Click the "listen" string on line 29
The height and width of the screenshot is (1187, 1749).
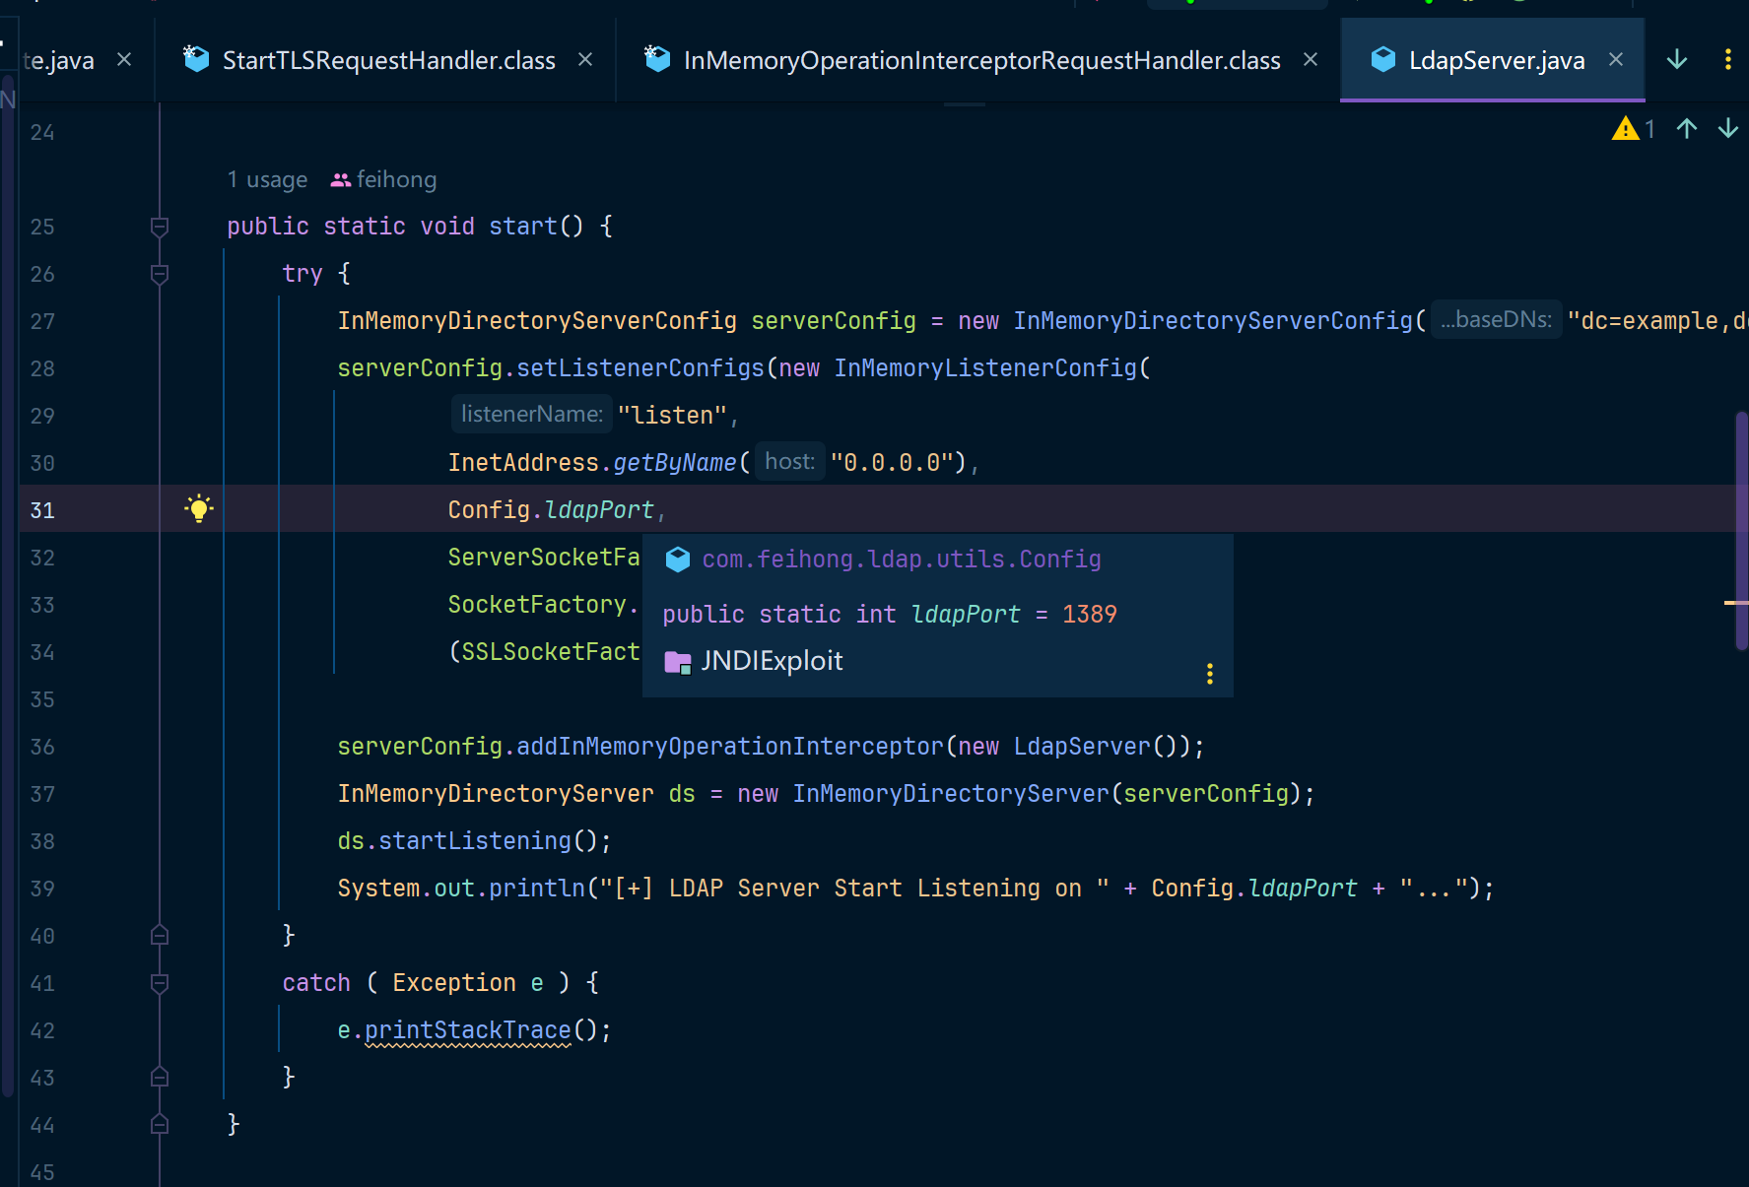[x=673, y=416]
